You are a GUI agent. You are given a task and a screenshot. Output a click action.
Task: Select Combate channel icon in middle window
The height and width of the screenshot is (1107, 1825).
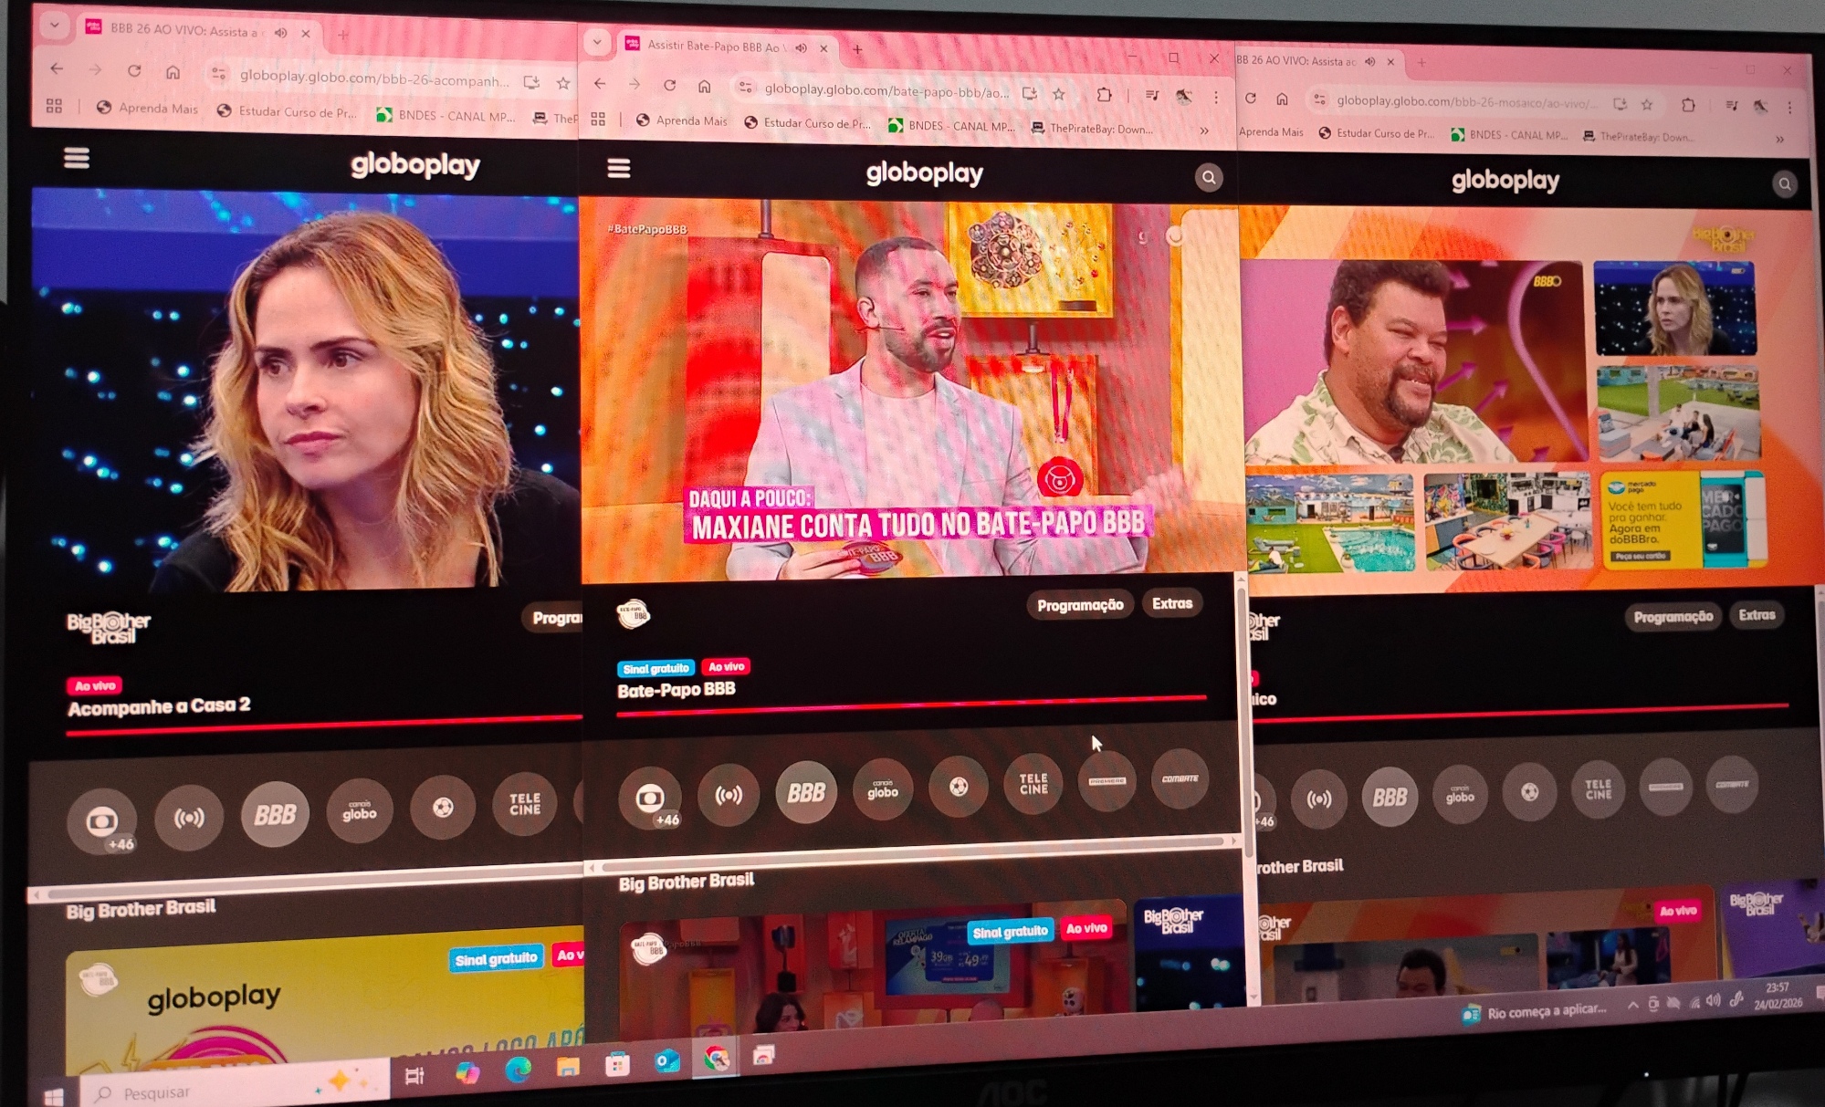click(1180, 778)
